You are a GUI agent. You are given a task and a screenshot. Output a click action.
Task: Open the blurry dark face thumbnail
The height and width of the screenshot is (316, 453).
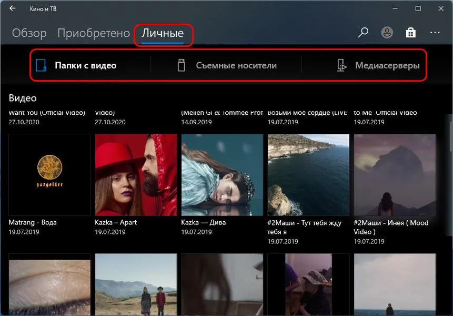[222, 284]
